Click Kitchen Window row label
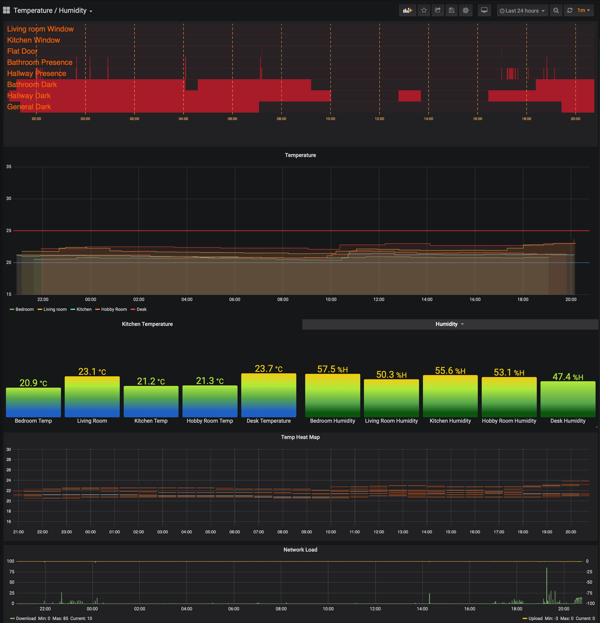Viewport: 600px width, 623px height. pos(33,40)
